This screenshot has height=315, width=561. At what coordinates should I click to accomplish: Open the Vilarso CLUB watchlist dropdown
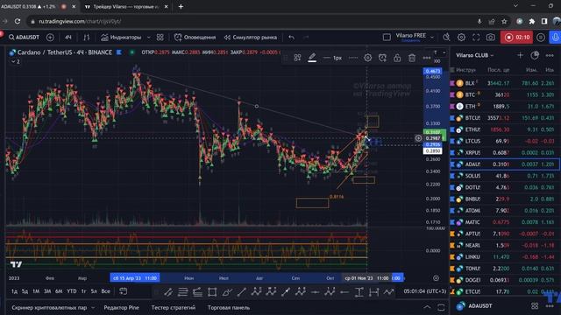(475, 55)
